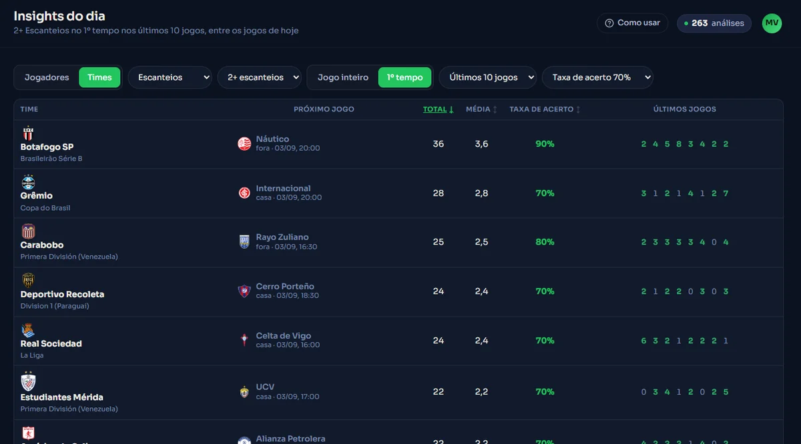
Task: Switch to Jogadores view
Action: coord(47,77)
